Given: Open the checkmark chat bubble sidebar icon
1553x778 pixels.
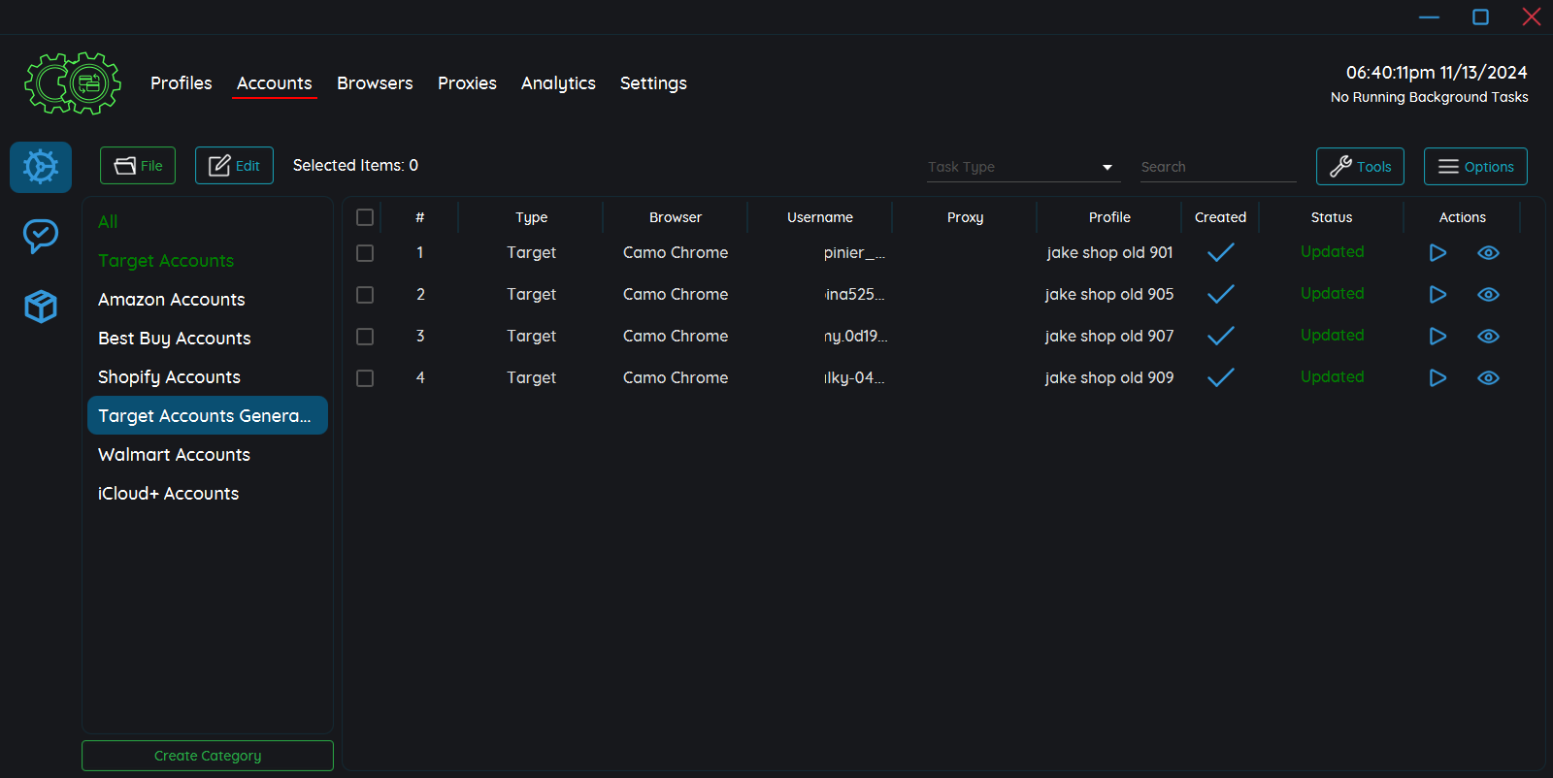Looking at the screenshot, I should 41,236.
